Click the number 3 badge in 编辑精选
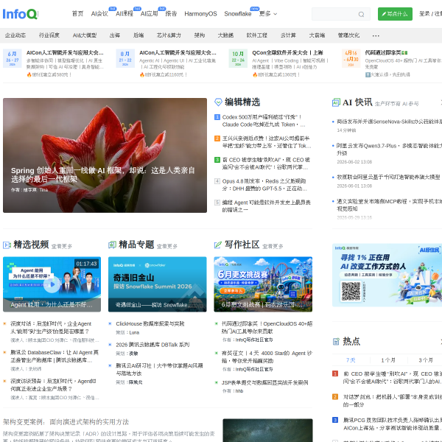 tap(217, 160)
